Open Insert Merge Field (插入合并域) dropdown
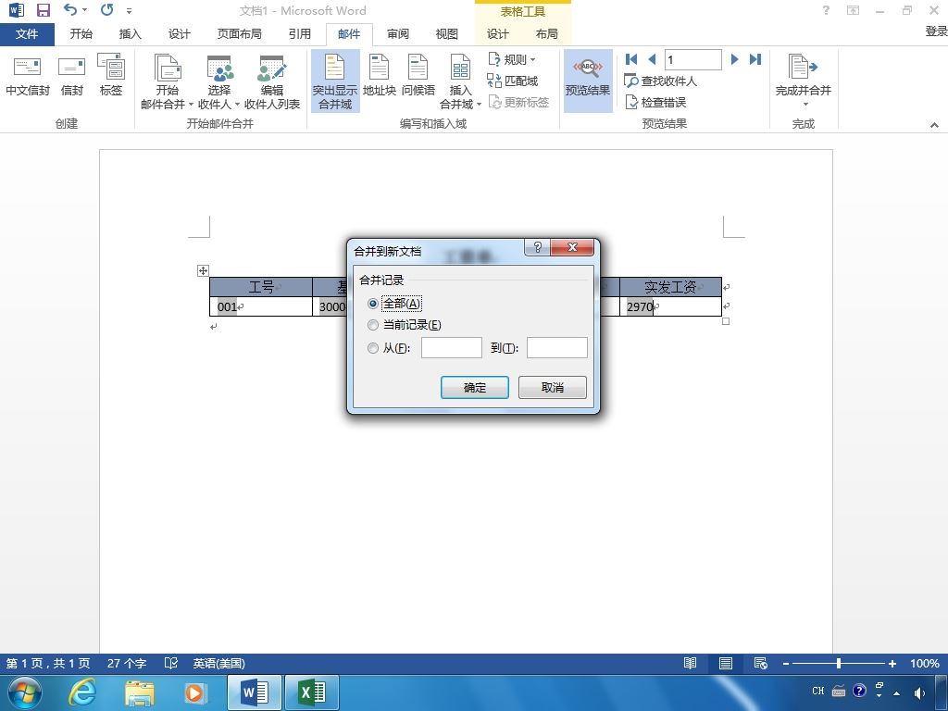The width and height of the screenshot is (948, 711). coord(460,81)
